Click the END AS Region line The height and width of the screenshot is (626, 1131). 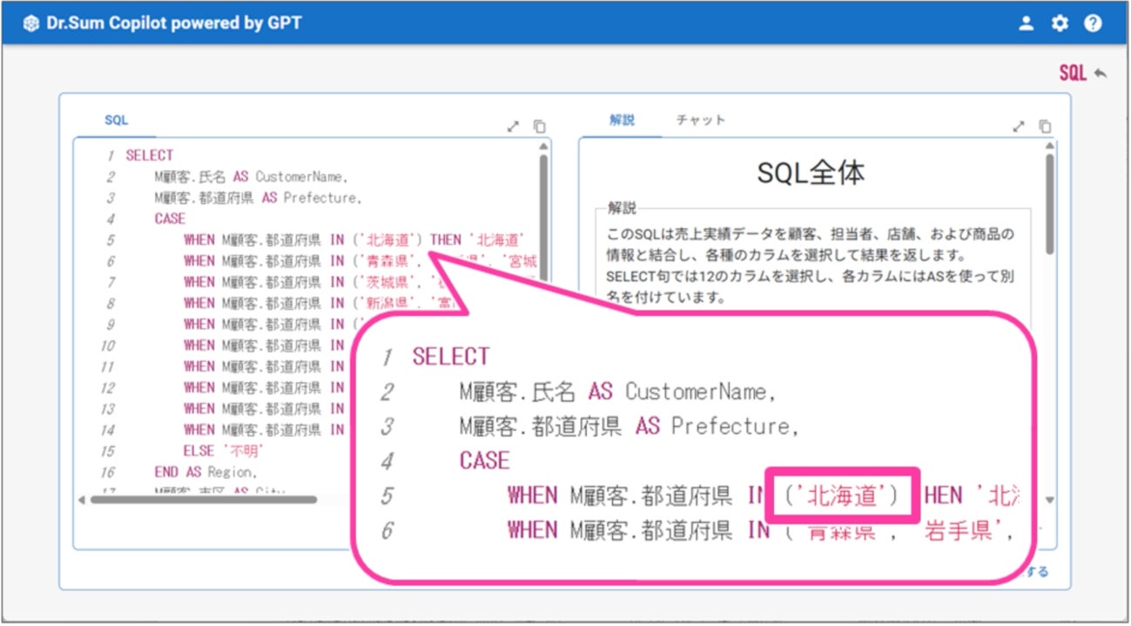[205, 472]
